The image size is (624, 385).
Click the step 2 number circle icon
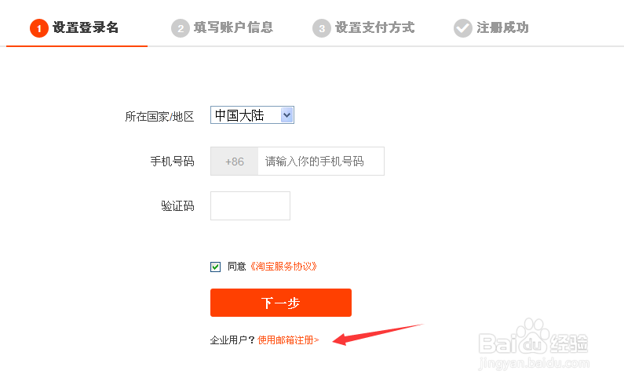(181, 28)
